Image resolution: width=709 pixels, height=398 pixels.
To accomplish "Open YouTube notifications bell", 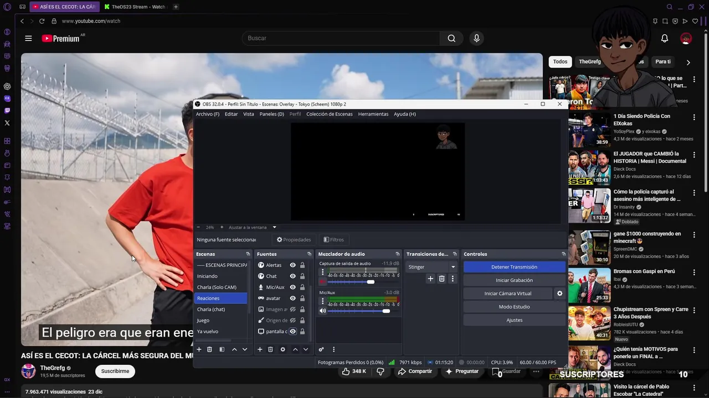I will 665,38.
